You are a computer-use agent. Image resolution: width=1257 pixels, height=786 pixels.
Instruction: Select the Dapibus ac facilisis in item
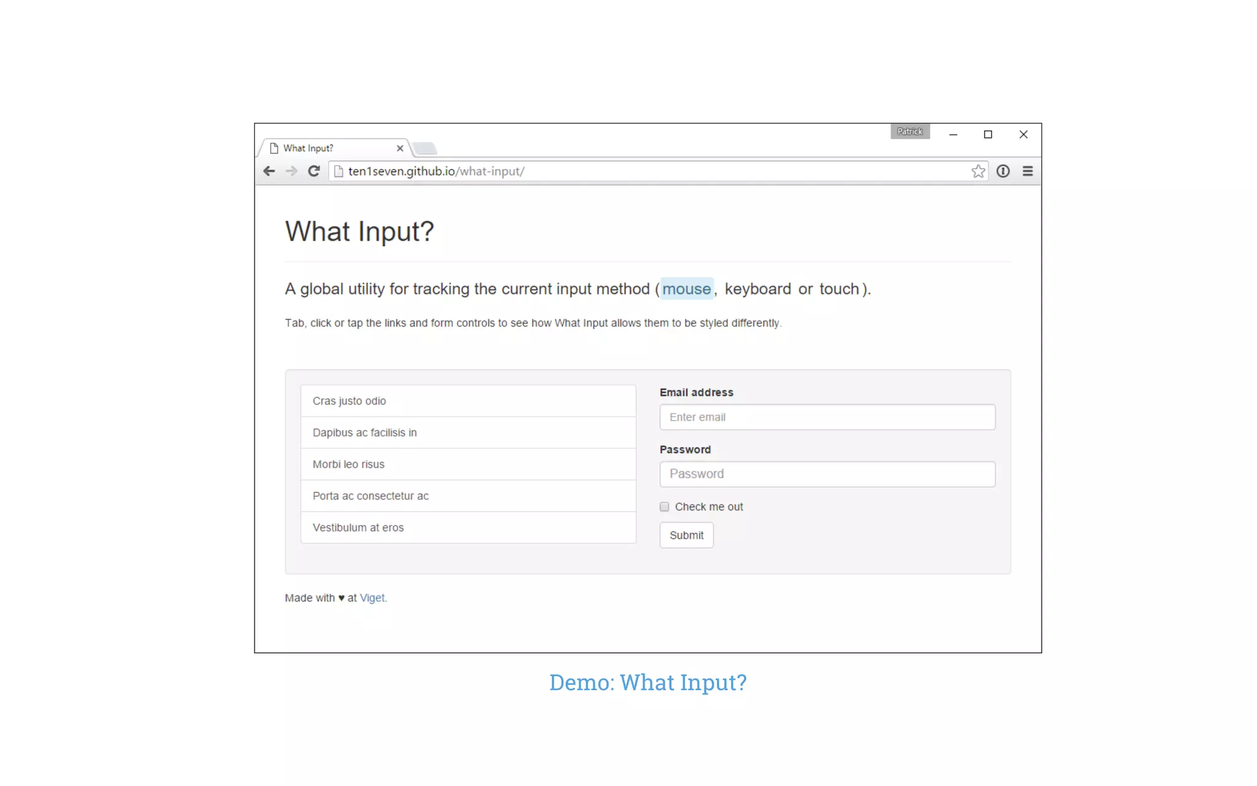468,433
